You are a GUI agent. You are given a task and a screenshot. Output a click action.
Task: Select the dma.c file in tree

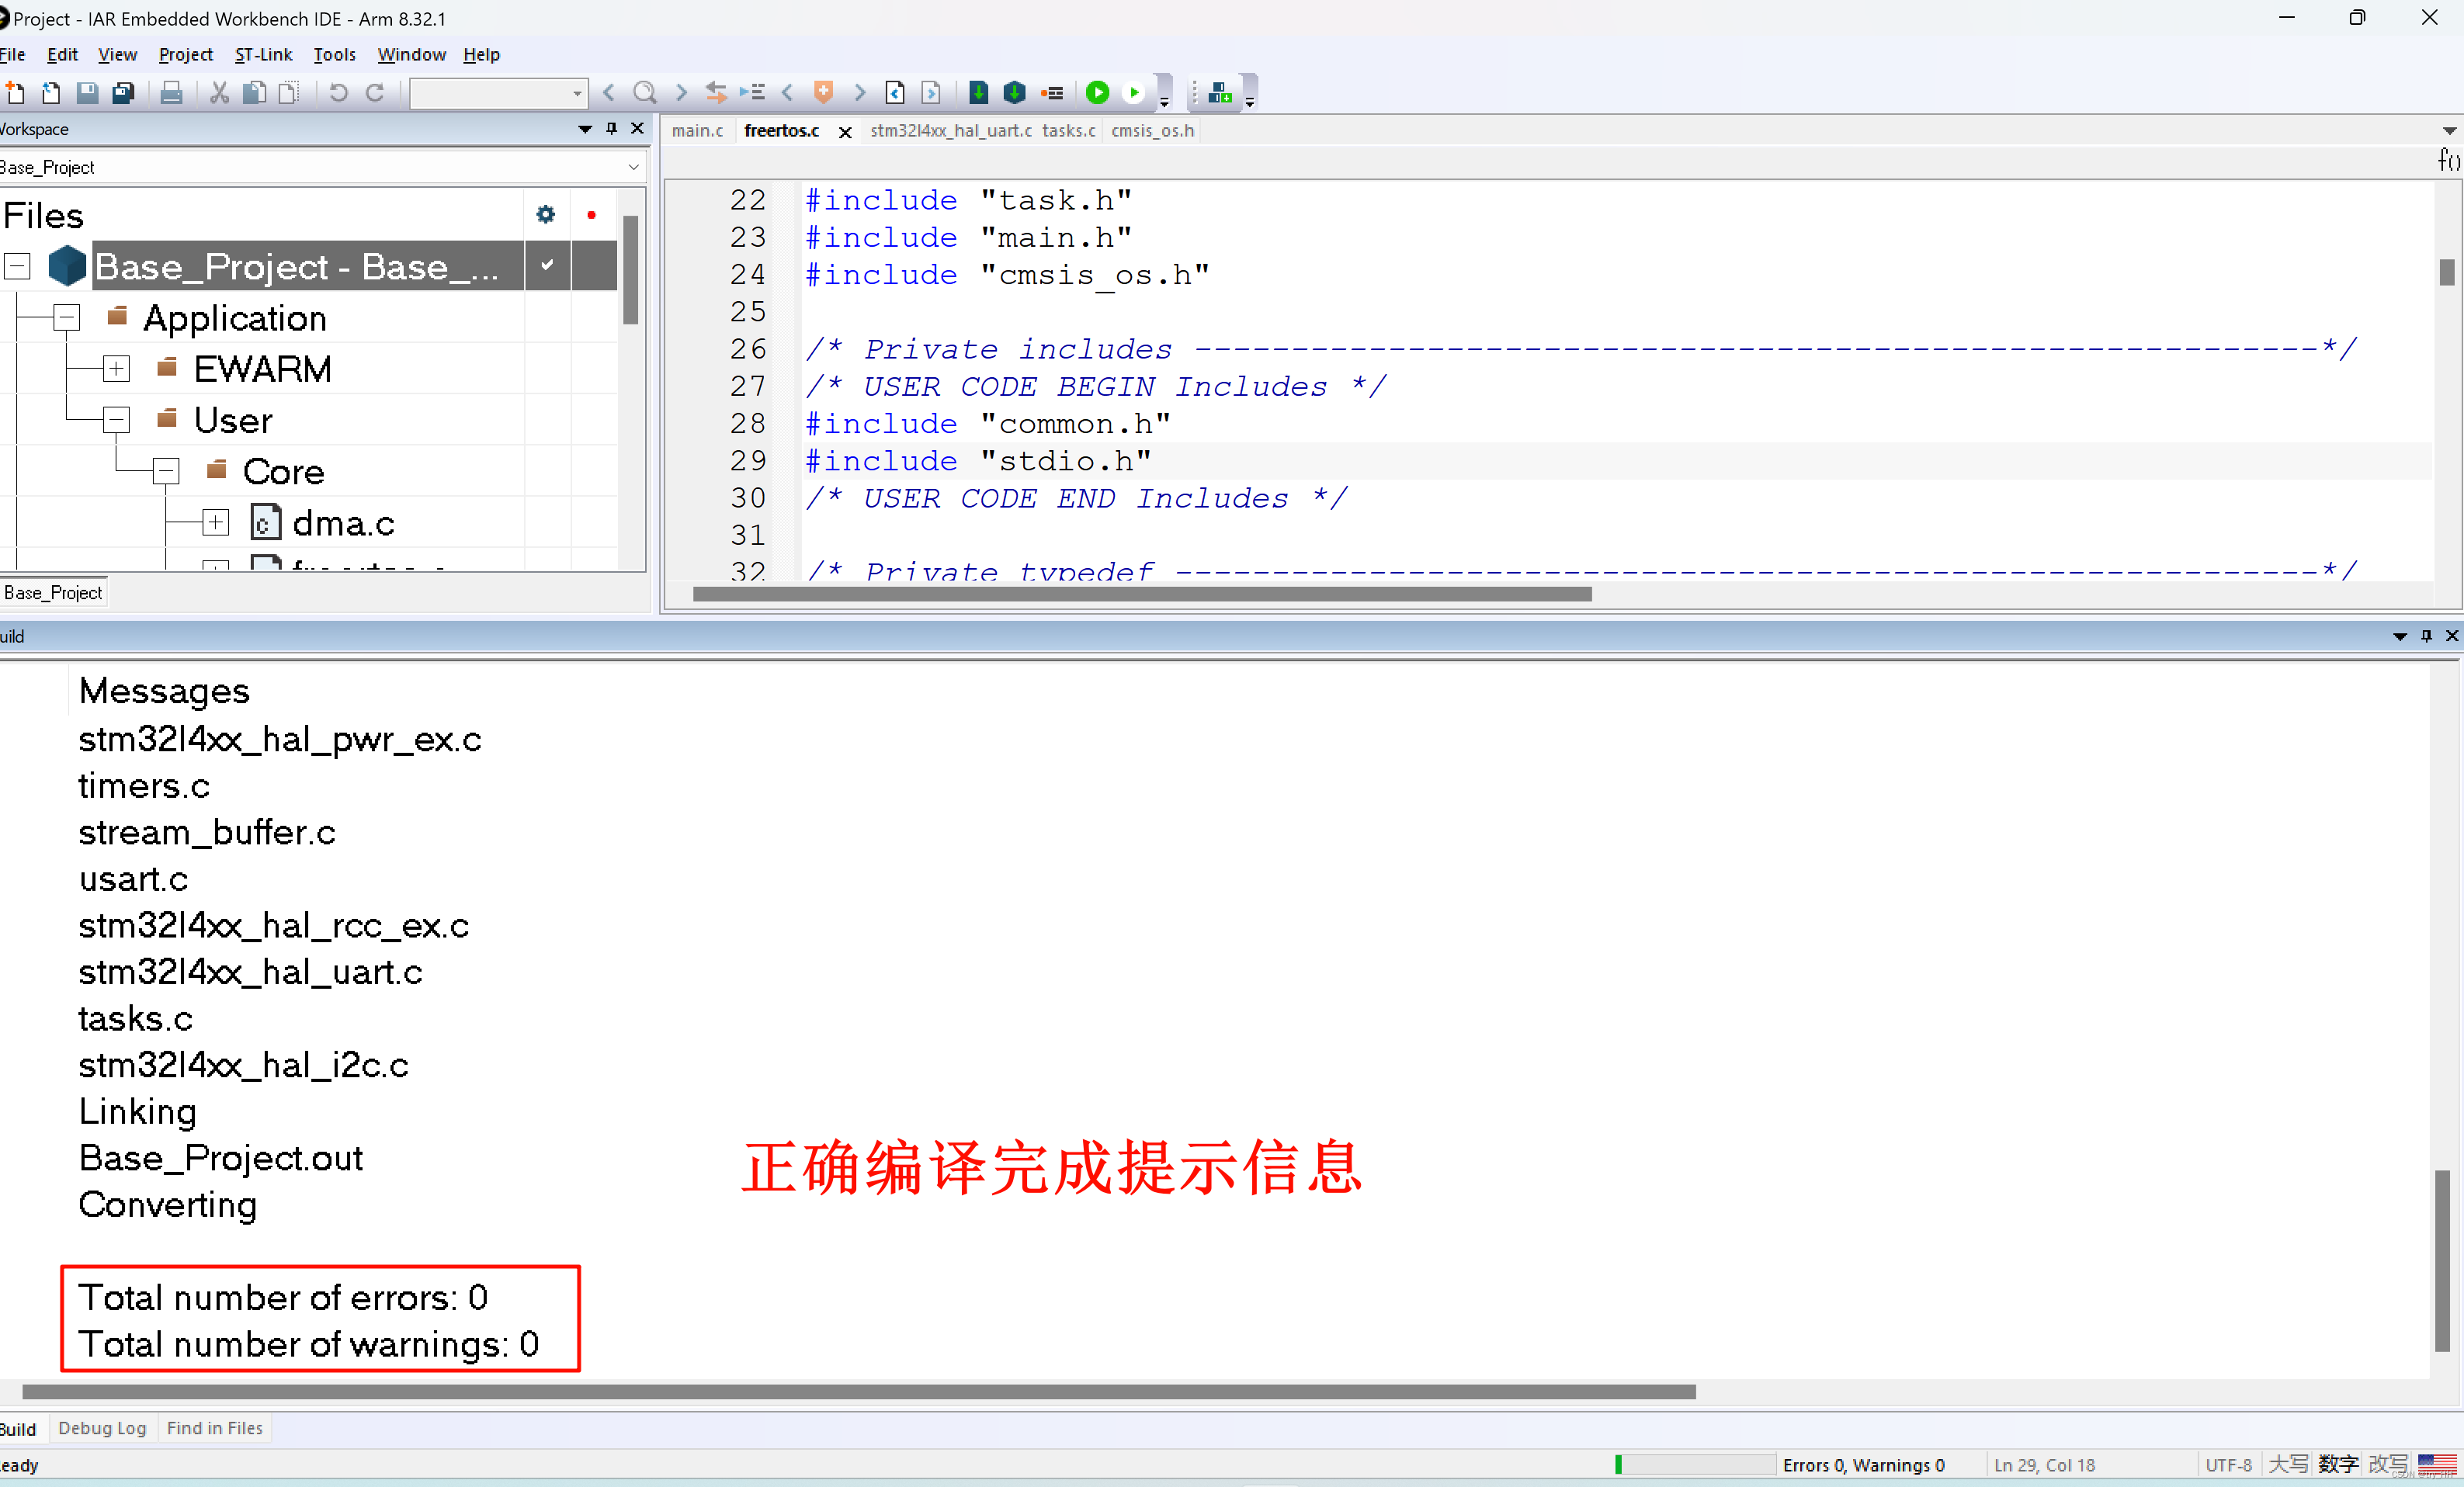point(343,523)
